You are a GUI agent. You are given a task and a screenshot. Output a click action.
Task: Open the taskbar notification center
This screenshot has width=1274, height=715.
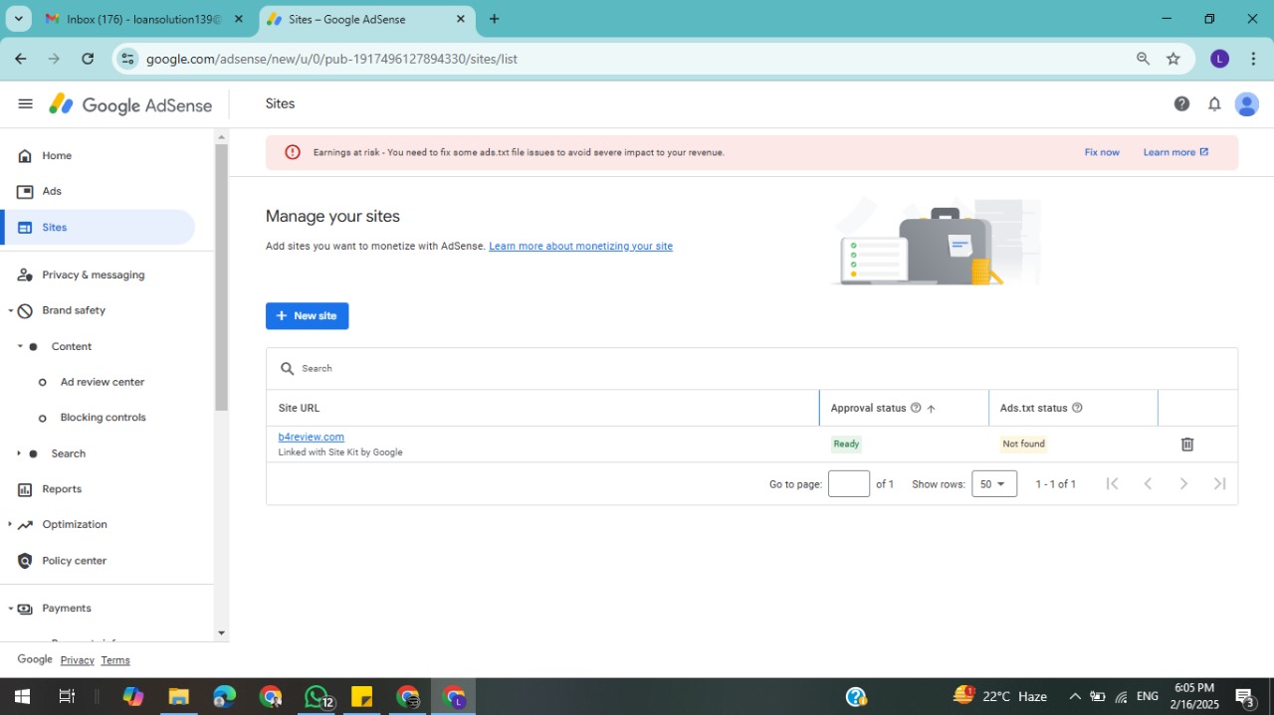point(1244,697)
